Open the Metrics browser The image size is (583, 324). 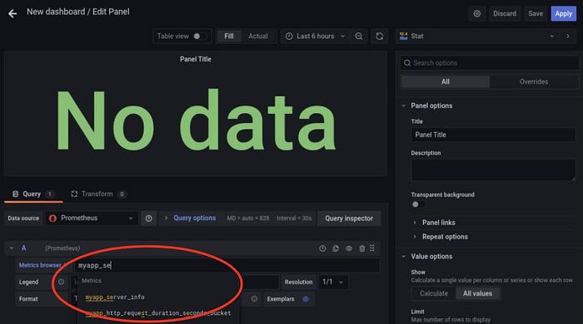pos(41,265)
